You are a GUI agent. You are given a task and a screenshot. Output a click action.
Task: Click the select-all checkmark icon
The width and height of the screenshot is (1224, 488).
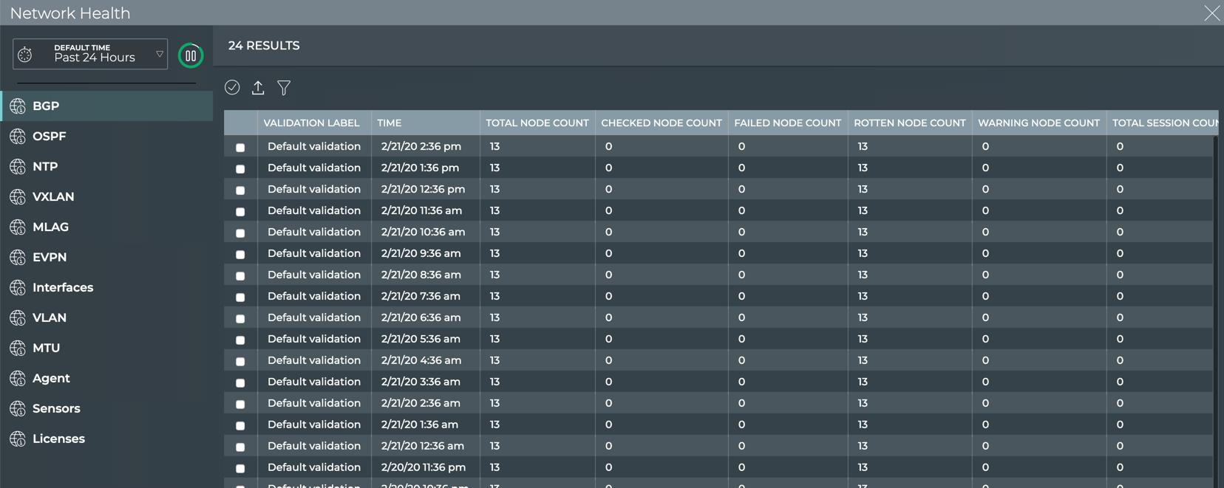(x=232, y=88)
